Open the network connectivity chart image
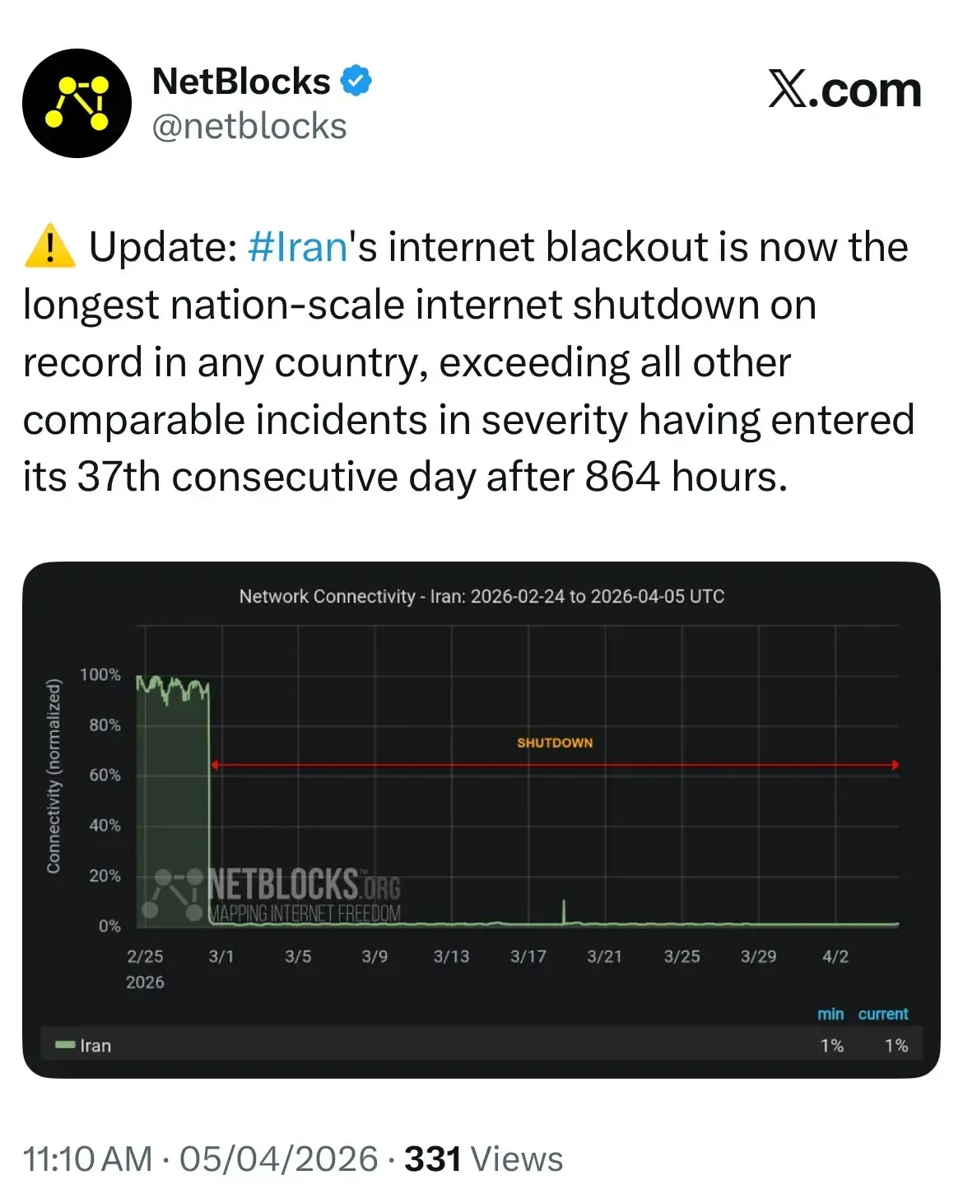Image resolution: width=963 pixels, height=1203 pixels. [481, 819]
